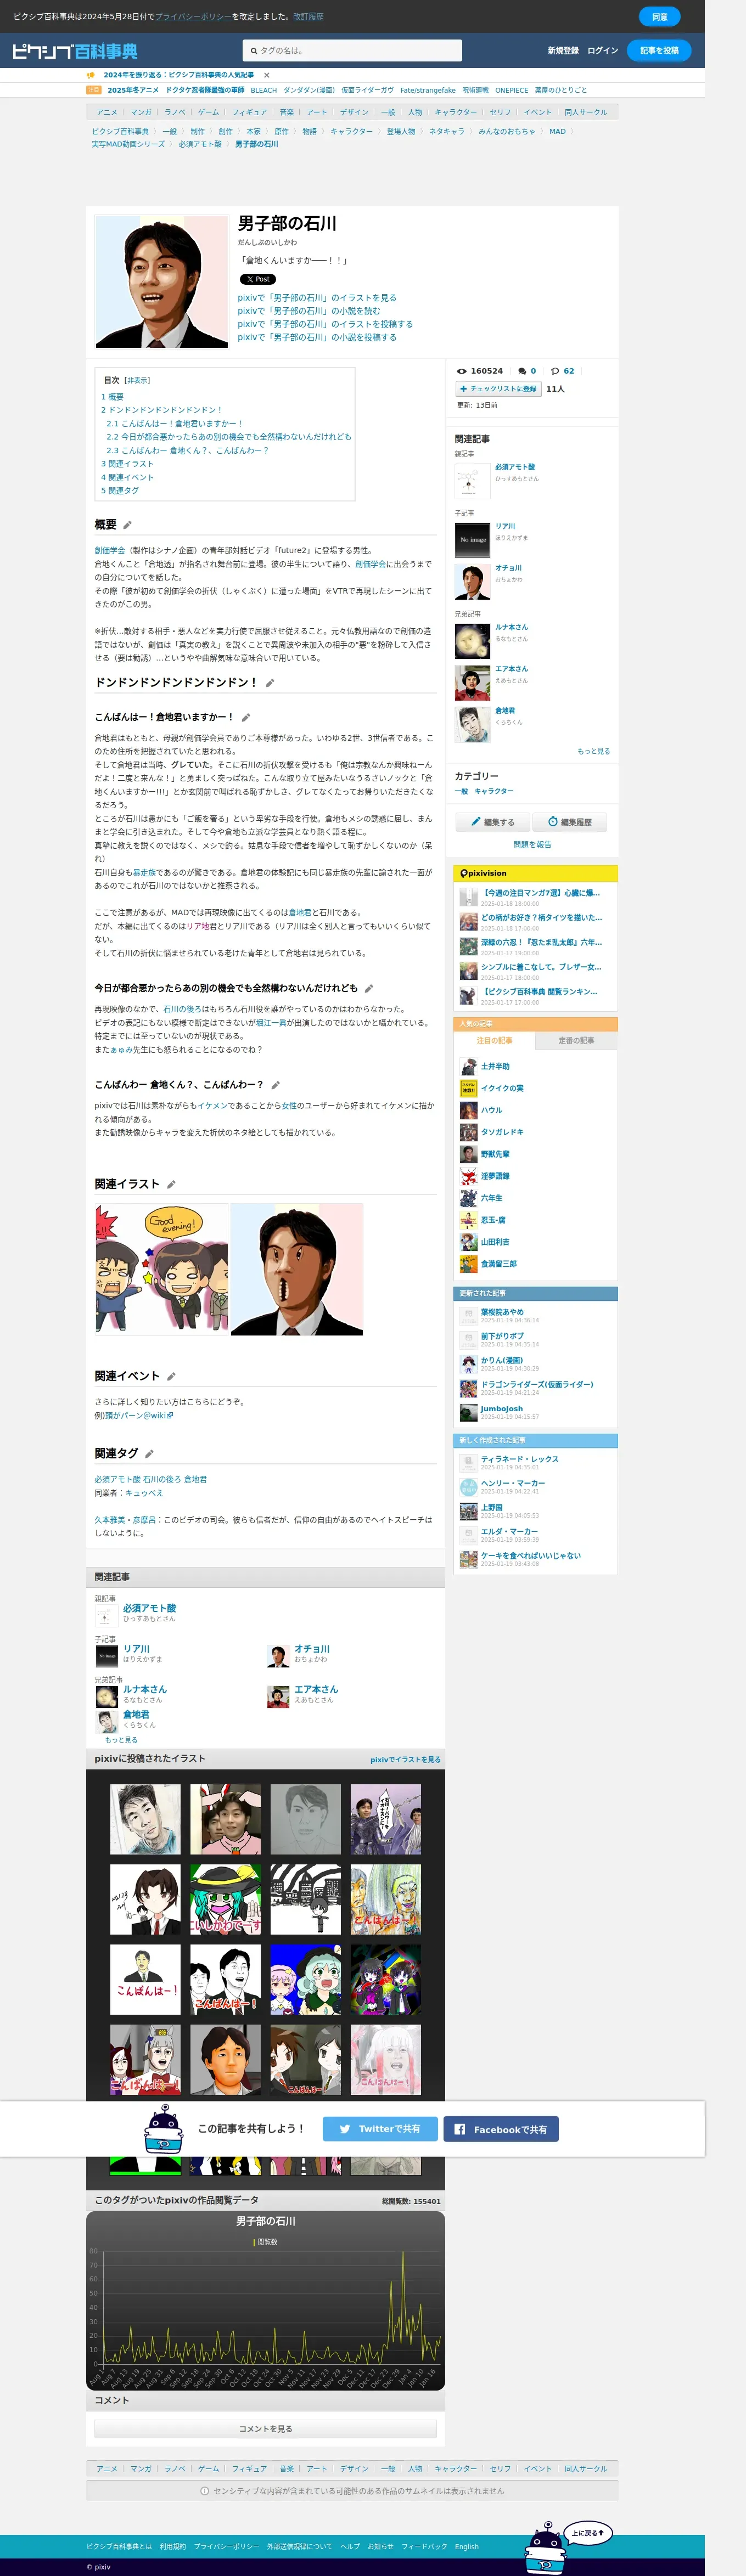Viewport: 746px width, 2576px height.
Task: Select the ゲーム category tab in top navigation
Action: click(208, 113)
